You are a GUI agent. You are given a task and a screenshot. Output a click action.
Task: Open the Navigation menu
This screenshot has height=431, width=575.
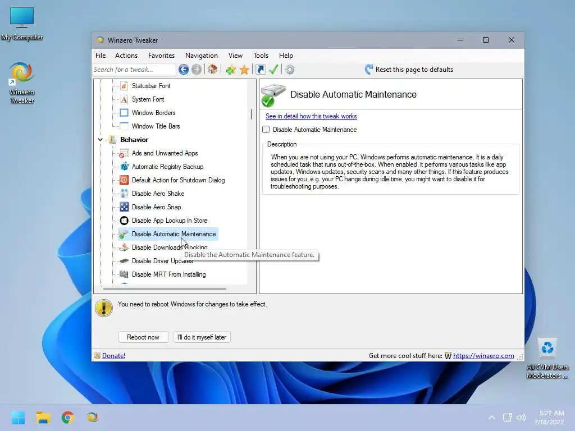(202, 56)
